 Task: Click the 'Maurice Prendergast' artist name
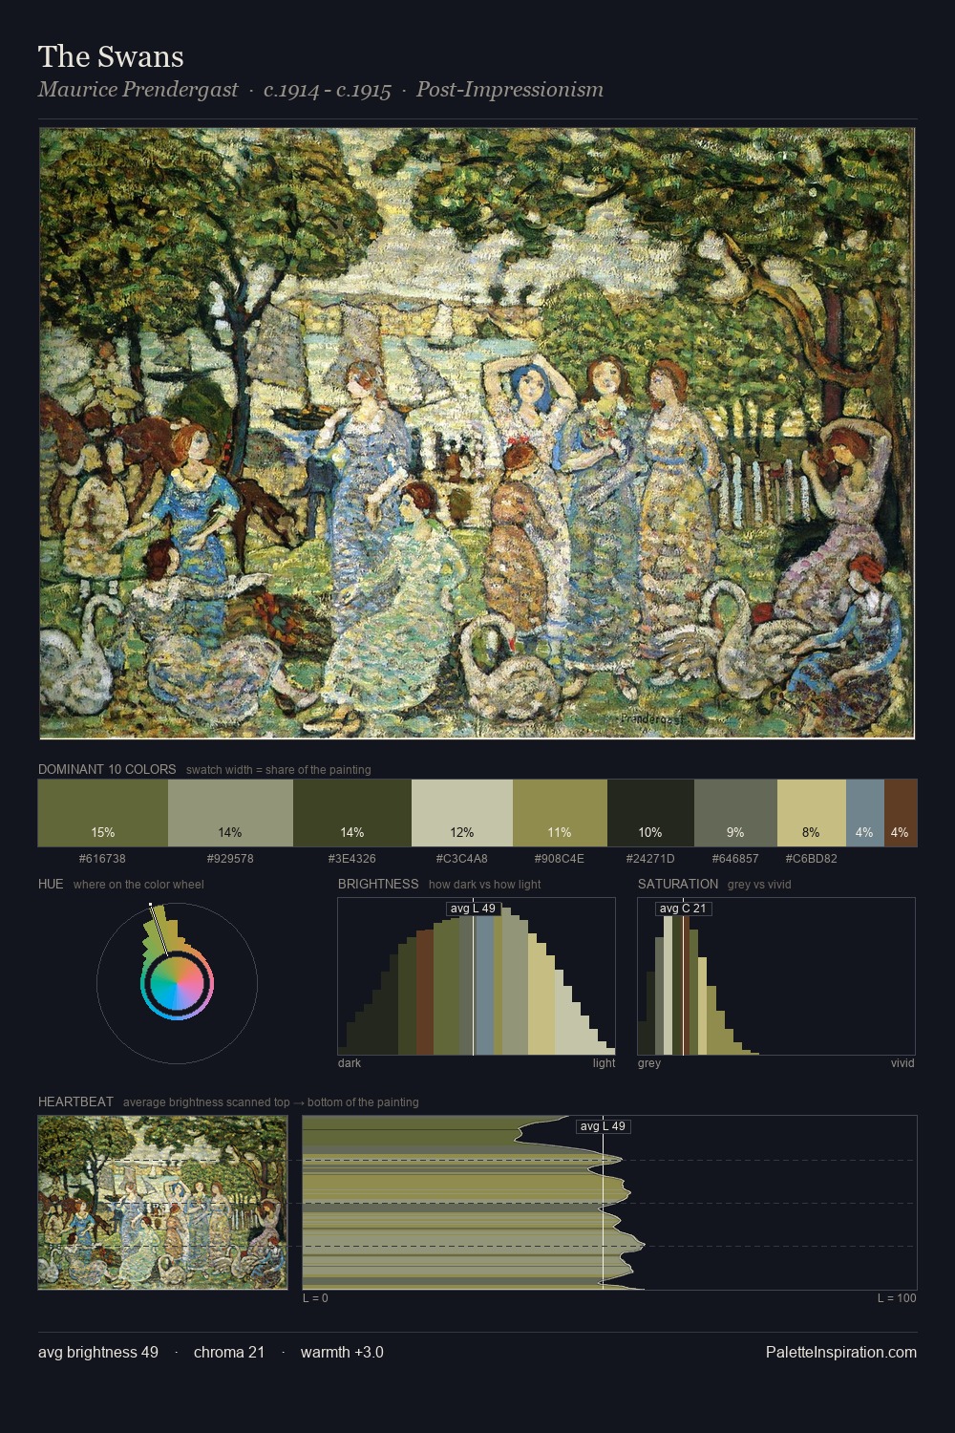[138, 90]
